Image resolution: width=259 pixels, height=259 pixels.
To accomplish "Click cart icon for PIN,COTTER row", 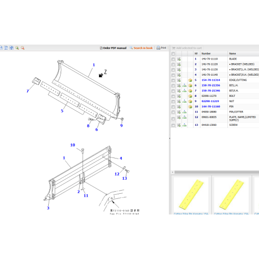I will (179, 112).
